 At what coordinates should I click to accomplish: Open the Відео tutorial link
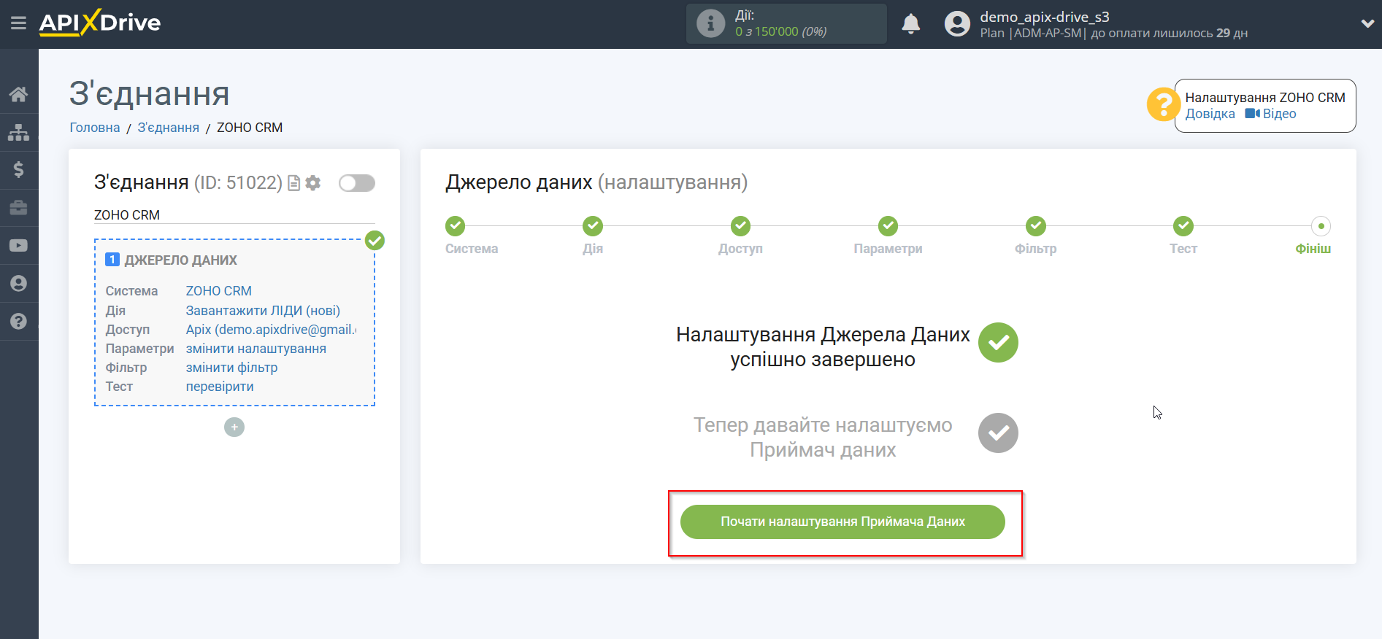coord(1270,114)
